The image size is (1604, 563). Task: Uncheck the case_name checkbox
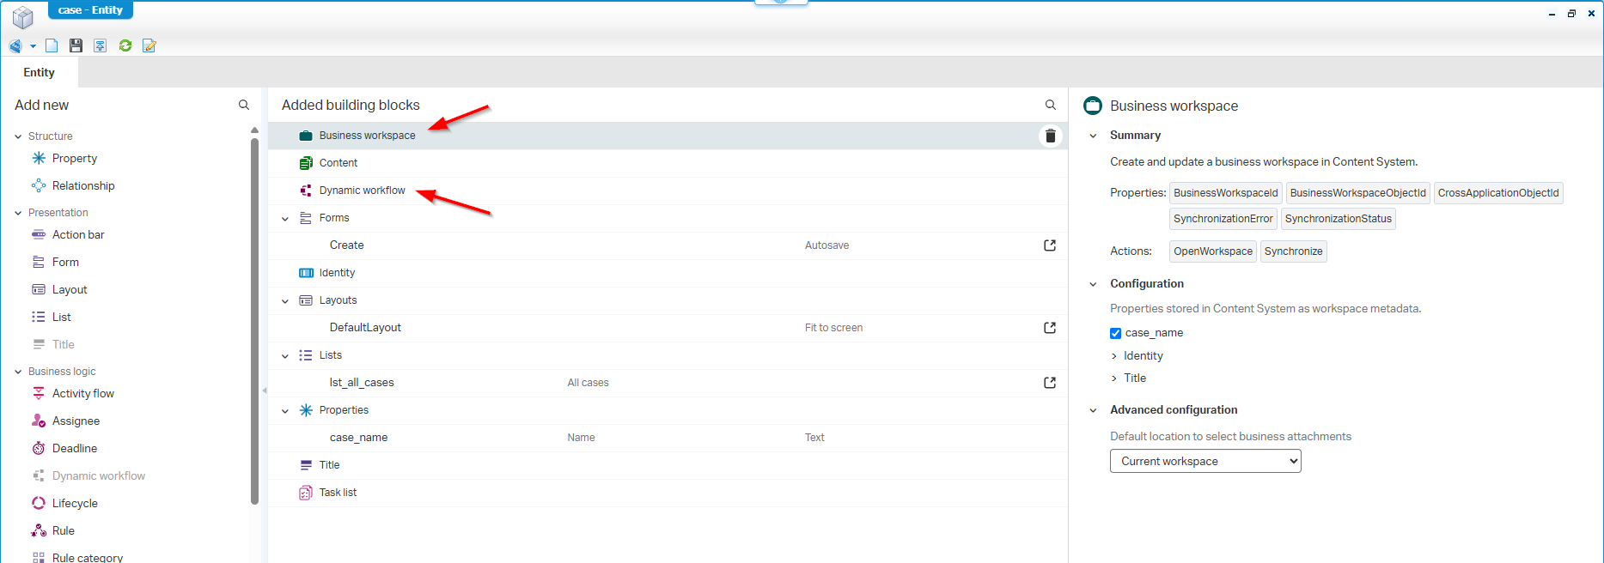1115,333
